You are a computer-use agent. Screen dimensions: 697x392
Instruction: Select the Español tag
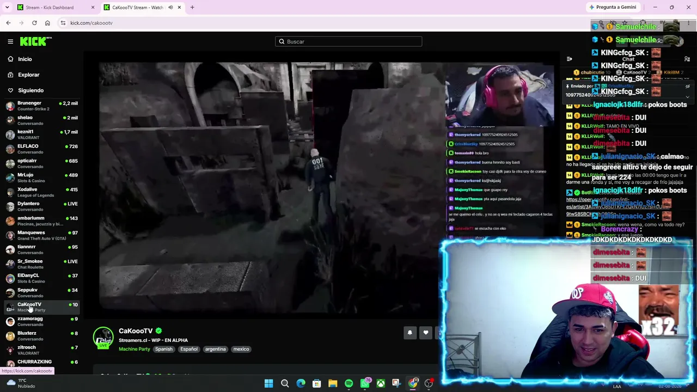(189, 349)
